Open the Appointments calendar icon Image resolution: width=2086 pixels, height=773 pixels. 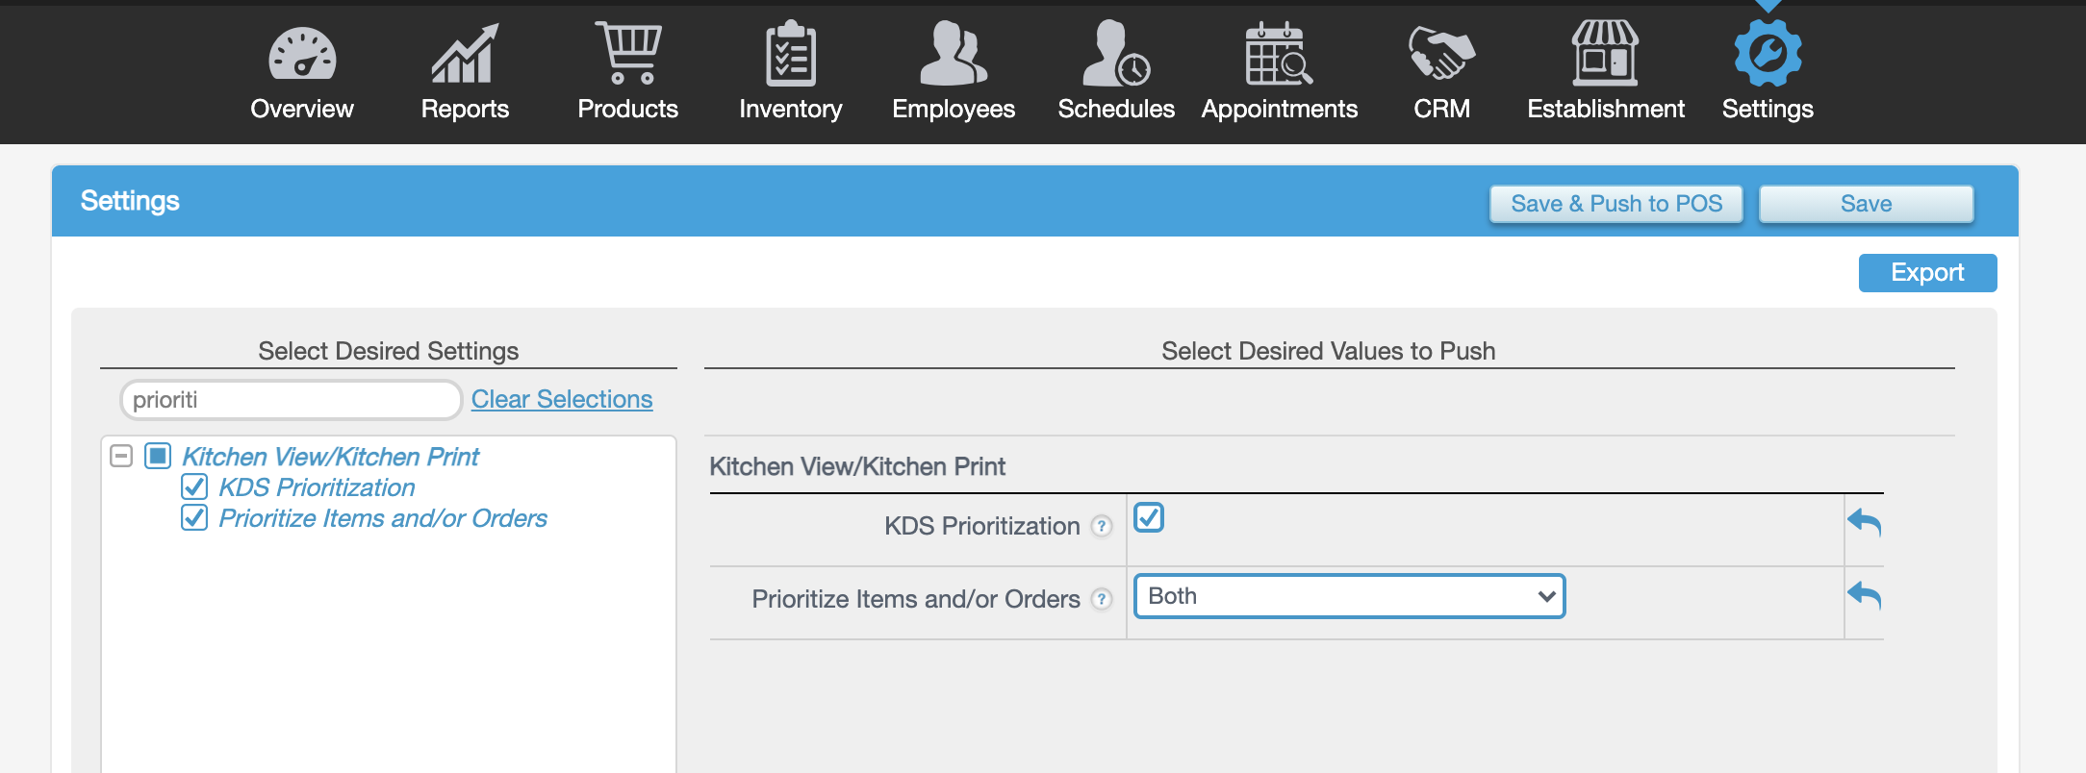coord(1279,55)
